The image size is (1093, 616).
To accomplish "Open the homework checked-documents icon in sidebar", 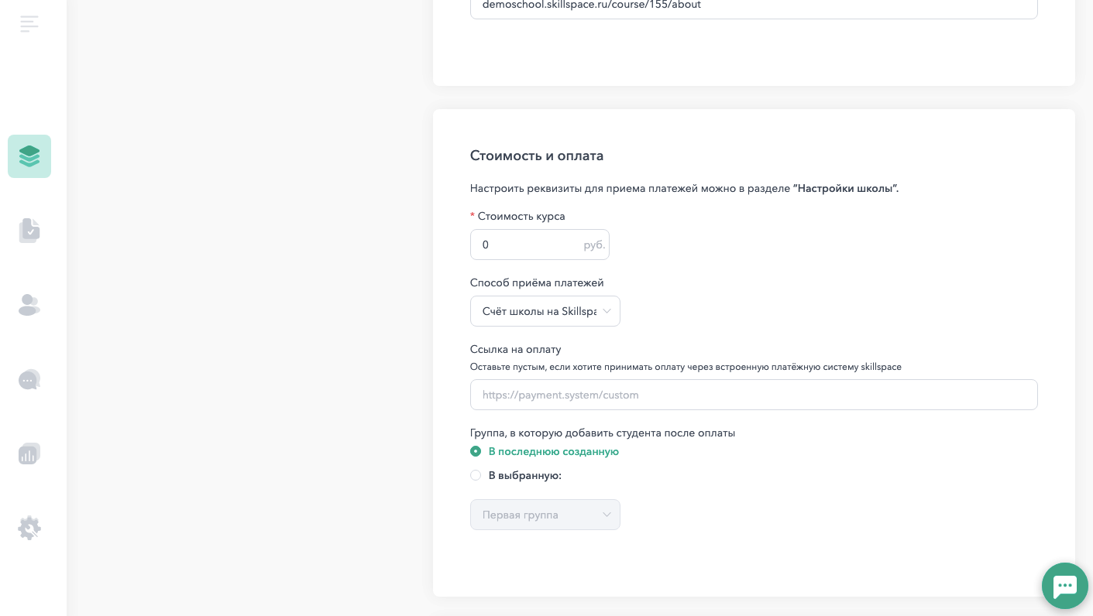I will coord(29,231).
